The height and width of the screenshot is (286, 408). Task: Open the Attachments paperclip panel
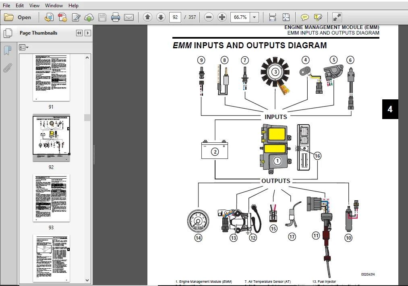click(x=8, y=68)
